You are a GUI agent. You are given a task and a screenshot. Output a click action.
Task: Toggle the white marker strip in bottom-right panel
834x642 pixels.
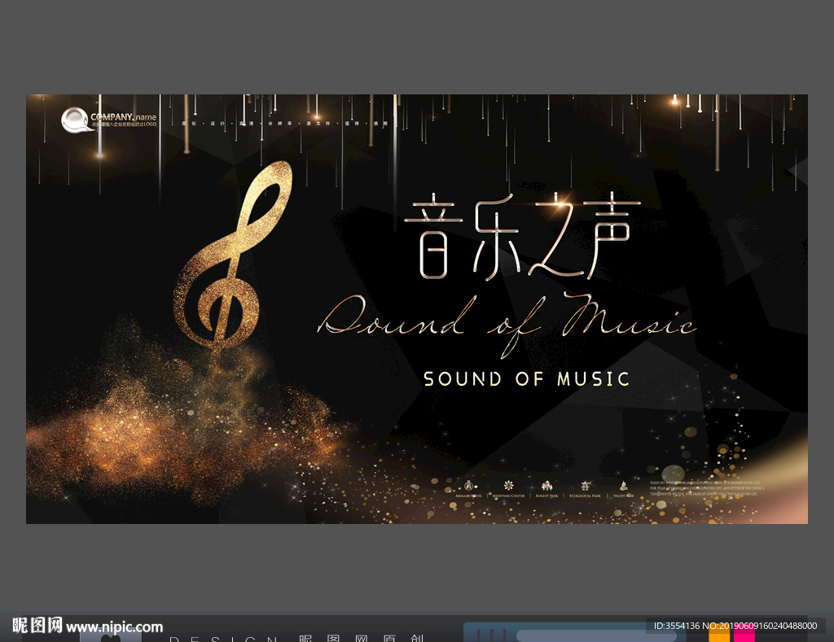coord(491,635)
